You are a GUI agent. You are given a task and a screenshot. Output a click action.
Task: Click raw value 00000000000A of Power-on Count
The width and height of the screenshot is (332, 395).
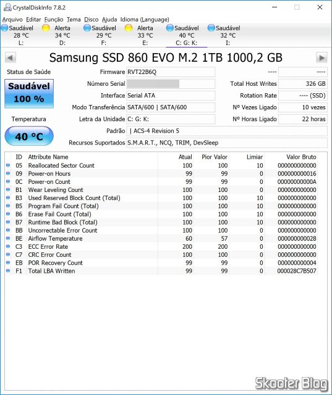(297, 181)
